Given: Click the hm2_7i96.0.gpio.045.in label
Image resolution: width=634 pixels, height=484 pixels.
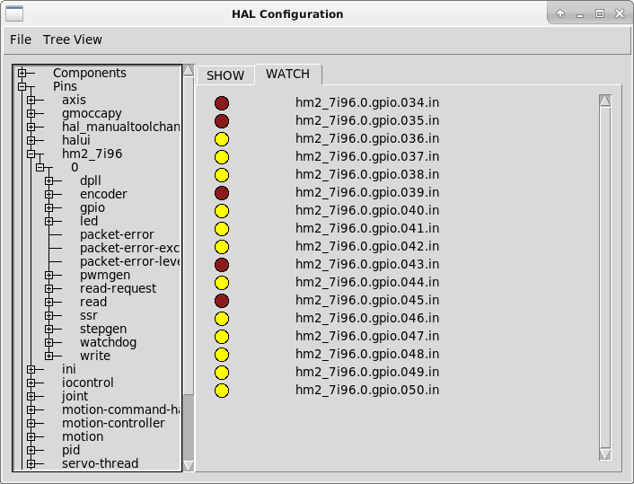Looking at the screenshot, I should [367, 300].
